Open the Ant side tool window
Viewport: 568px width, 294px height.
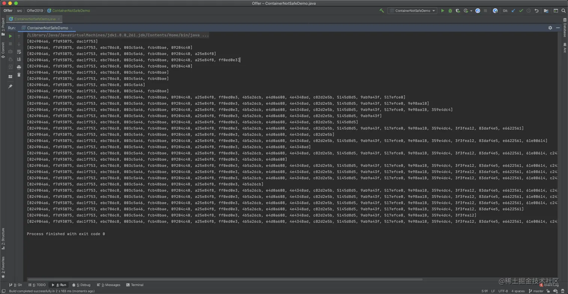point(565,48)
